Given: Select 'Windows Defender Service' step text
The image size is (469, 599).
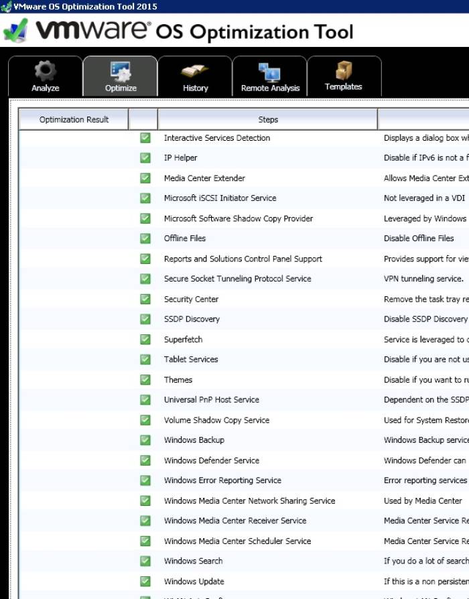Looking at the screenshot, I should 212,460.
